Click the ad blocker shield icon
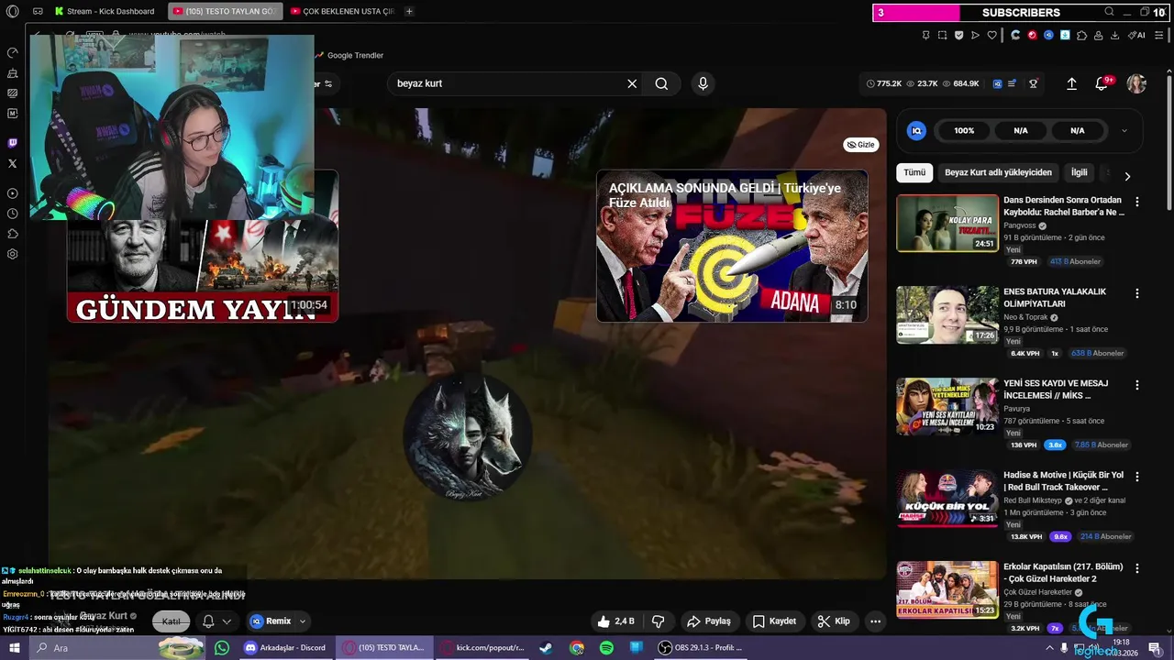 point(958,35)
